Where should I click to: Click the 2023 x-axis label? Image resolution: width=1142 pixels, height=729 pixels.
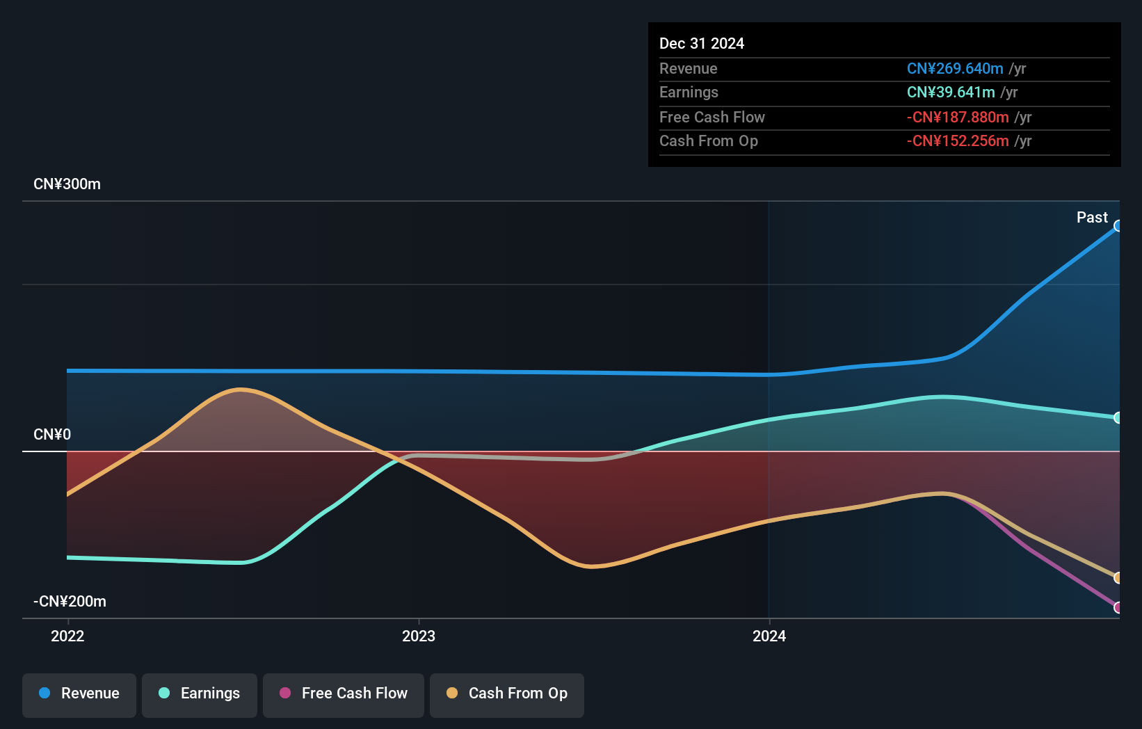point(419,636)
